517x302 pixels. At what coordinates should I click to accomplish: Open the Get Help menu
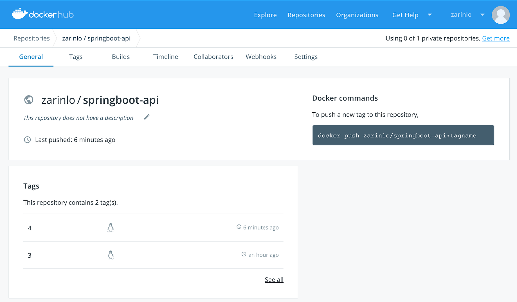point(405,15)
